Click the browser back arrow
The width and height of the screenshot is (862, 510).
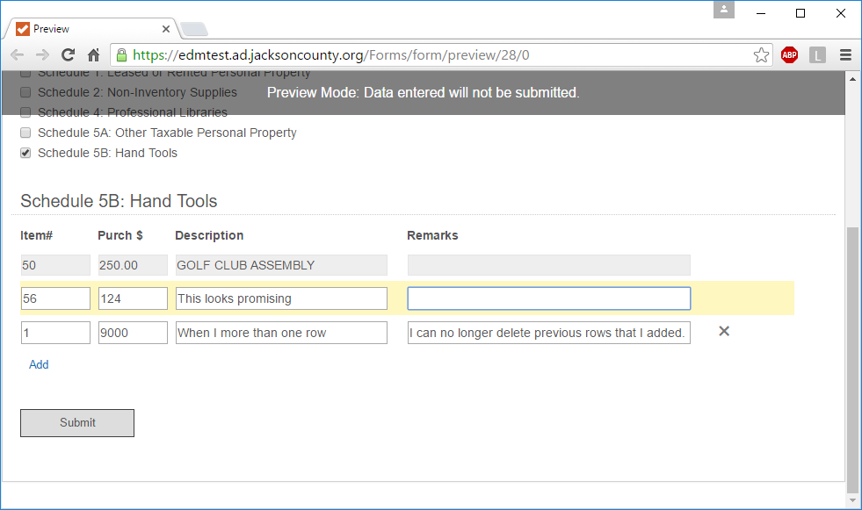pyautogui.click(x=17, y=54)
